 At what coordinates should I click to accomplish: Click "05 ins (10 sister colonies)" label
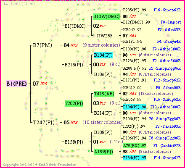(93, 122)
